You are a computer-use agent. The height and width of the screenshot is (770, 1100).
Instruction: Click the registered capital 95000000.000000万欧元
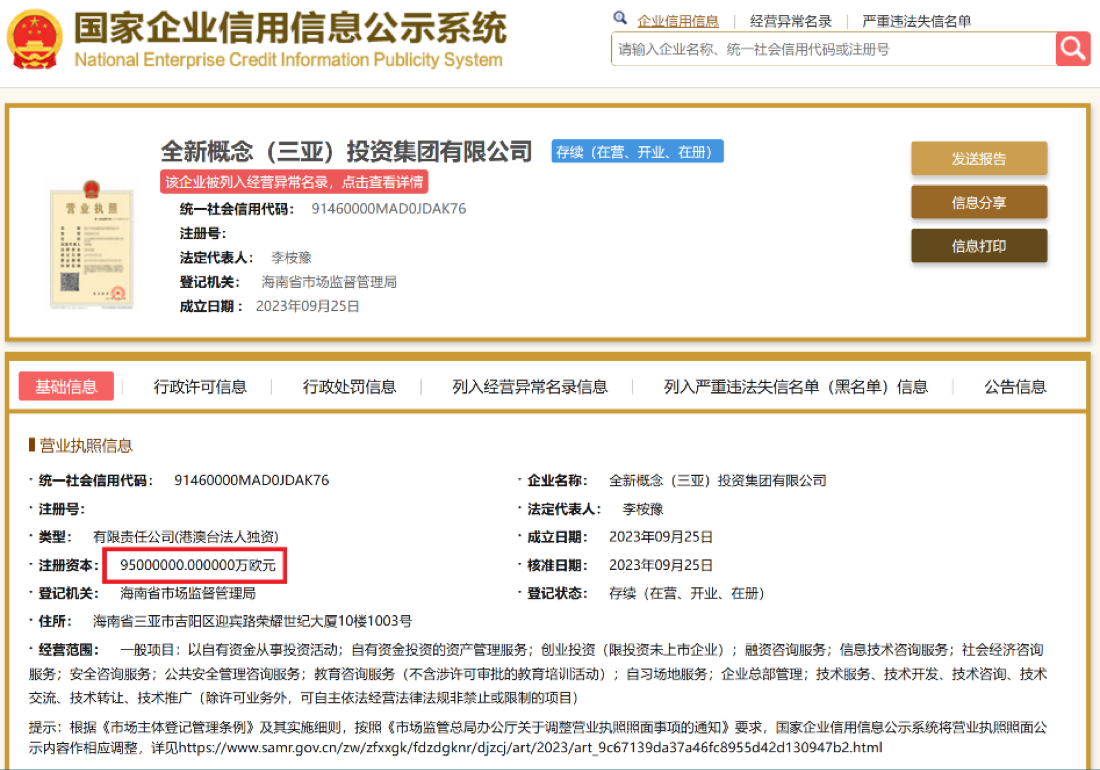click(x=197, y=565)
